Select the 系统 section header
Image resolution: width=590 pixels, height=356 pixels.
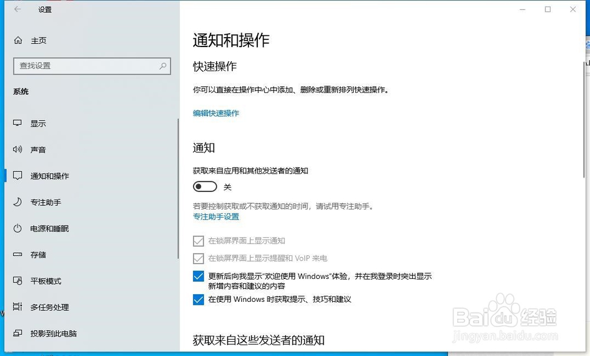click(x=21, y=91)
